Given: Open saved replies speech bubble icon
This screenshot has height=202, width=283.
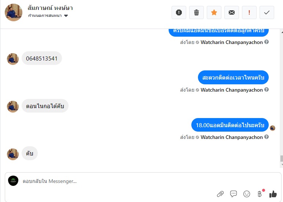Looking at the screenshot, I should 234,194.
